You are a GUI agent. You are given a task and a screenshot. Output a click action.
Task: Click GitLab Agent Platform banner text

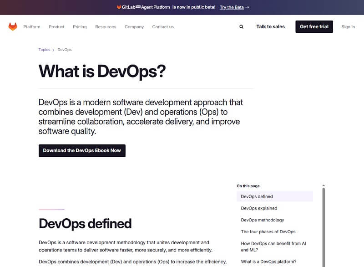[x=143, y=7]
